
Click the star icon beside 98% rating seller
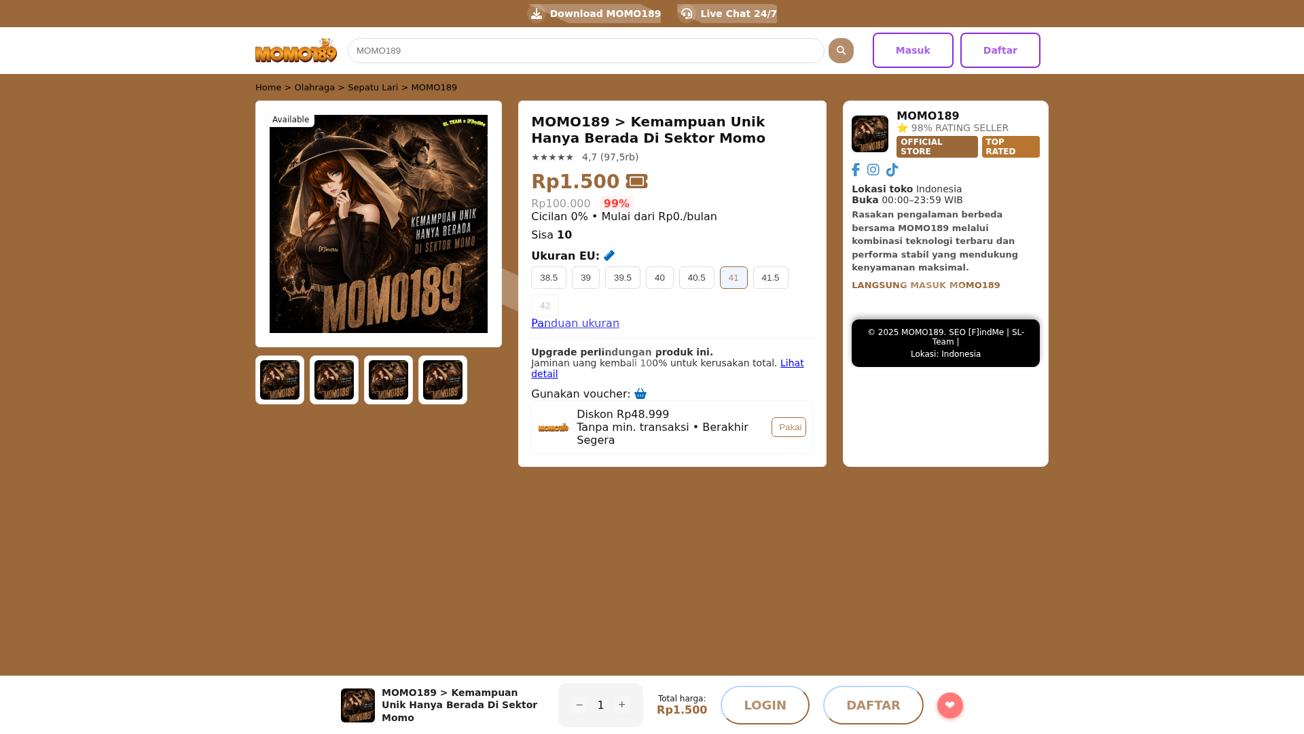[x=903, y=128]
